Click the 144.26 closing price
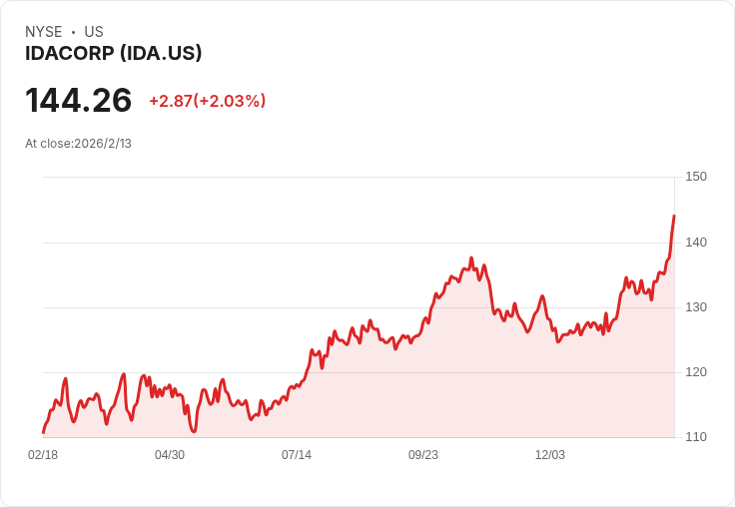Image resolution: width=735 pixels, height=507 pixels. point(79,101)
